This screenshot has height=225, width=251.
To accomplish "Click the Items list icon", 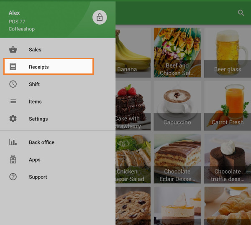I will [x=13, y=101].
